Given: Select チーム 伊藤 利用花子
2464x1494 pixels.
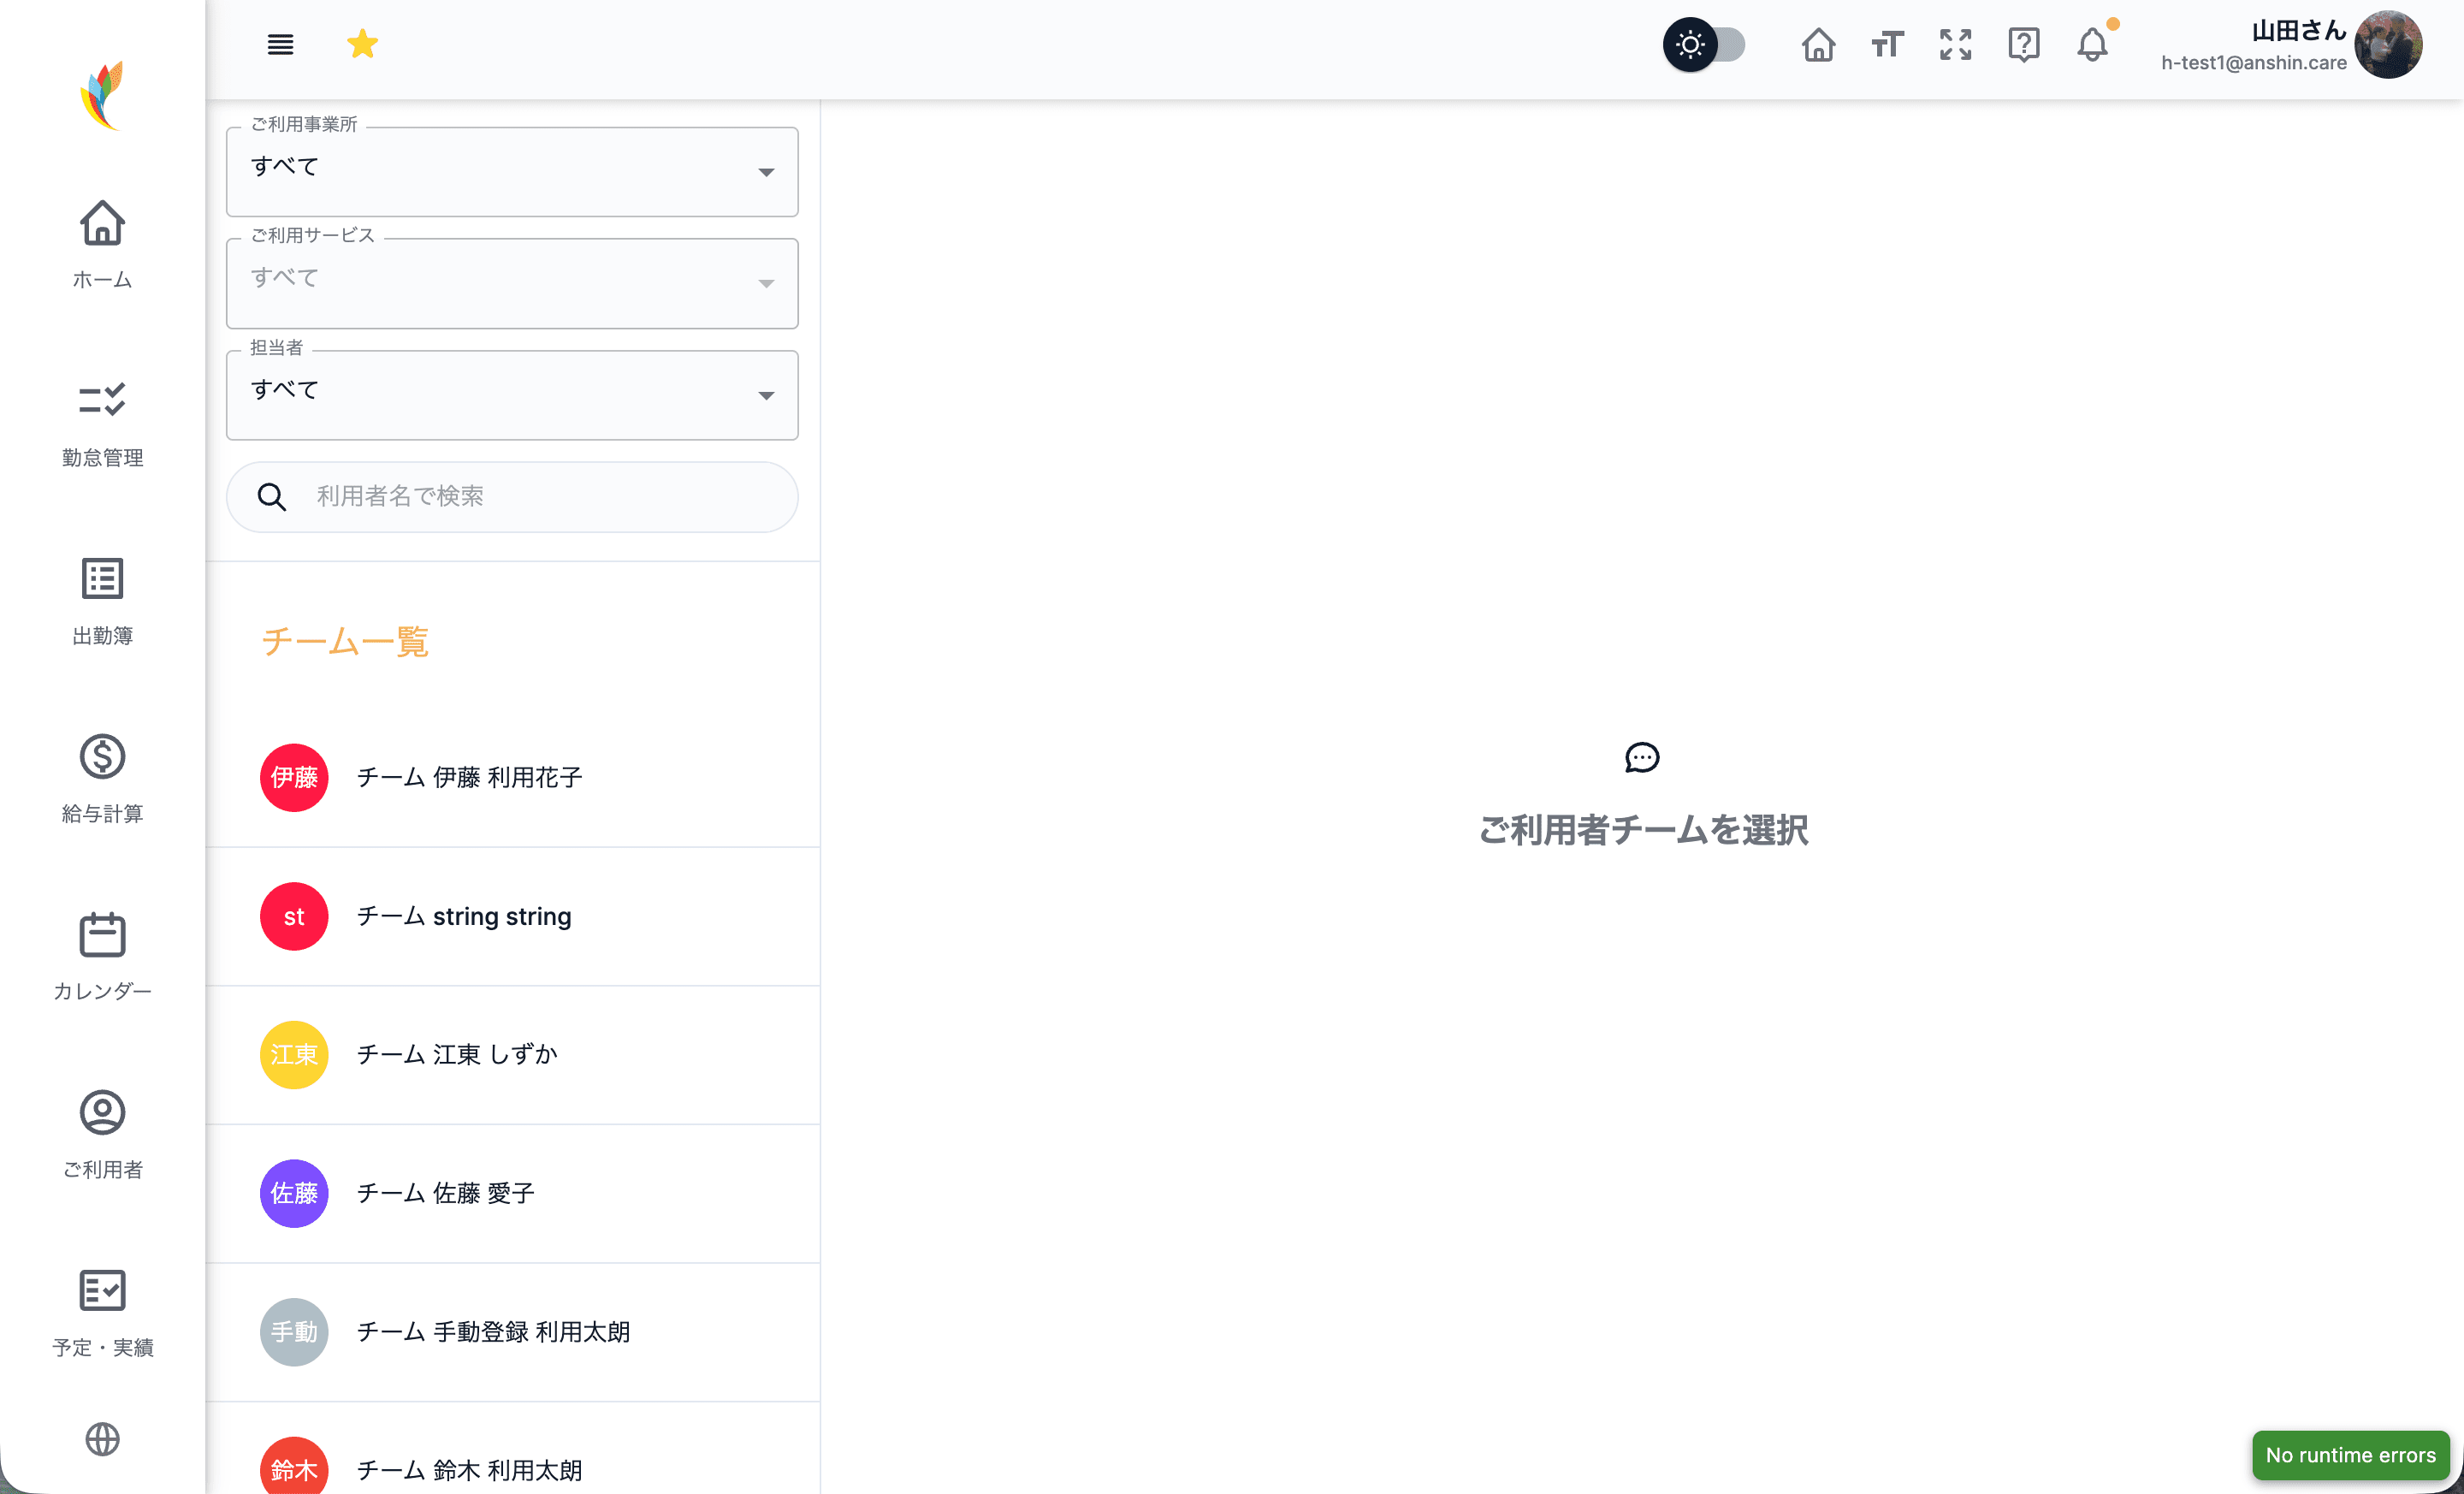Looking at the screenshot, I should [512, 778].
